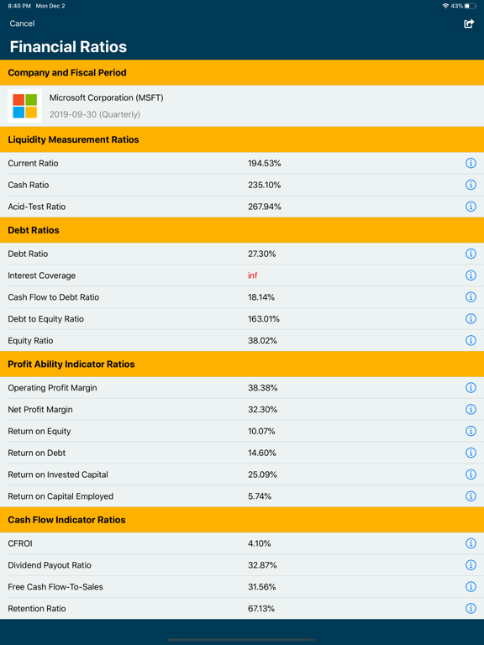This screenshot has height=645, width=484.
Task: Select Microsoft Corporation (MSFT) company name
Action: 106,98
